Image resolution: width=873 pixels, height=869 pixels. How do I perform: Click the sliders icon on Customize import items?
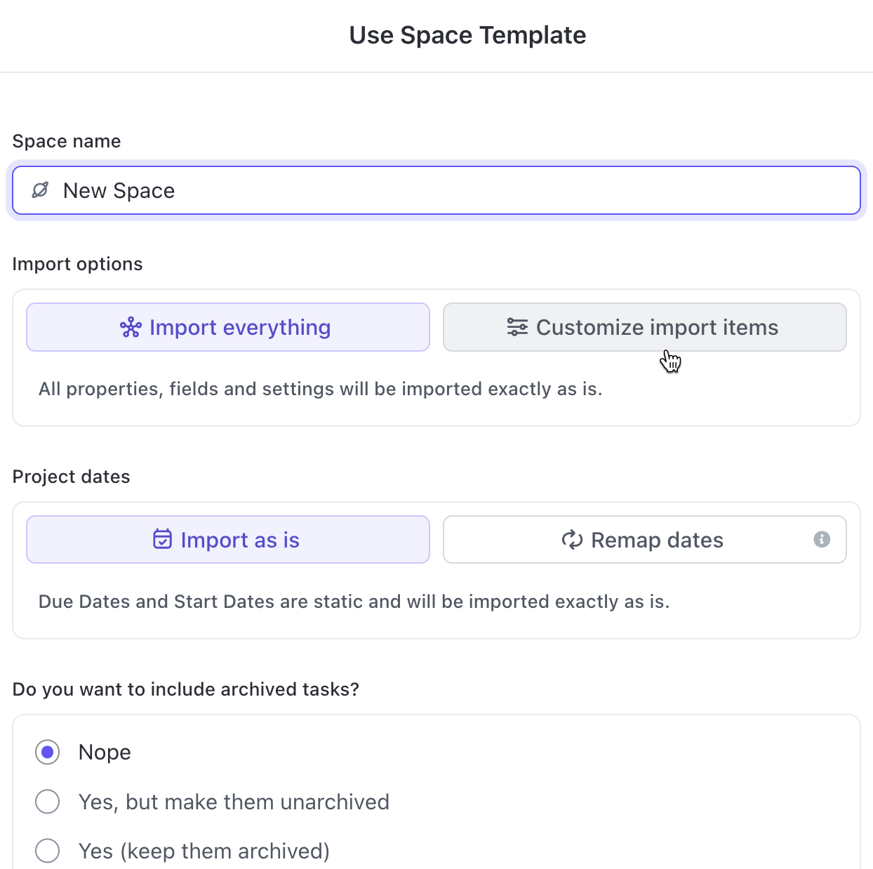517,327
